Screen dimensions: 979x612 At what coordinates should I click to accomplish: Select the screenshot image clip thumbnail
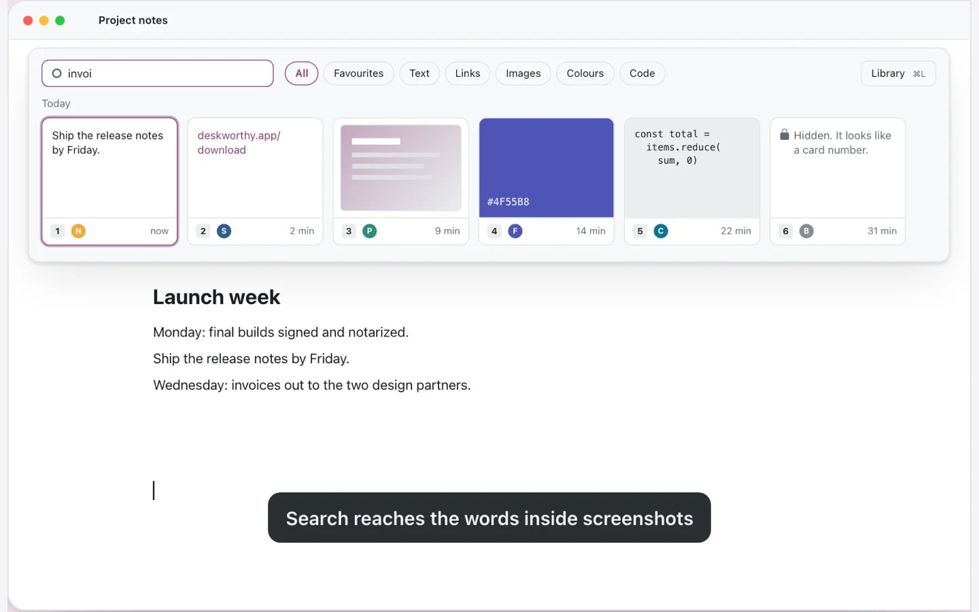(401, 168)
